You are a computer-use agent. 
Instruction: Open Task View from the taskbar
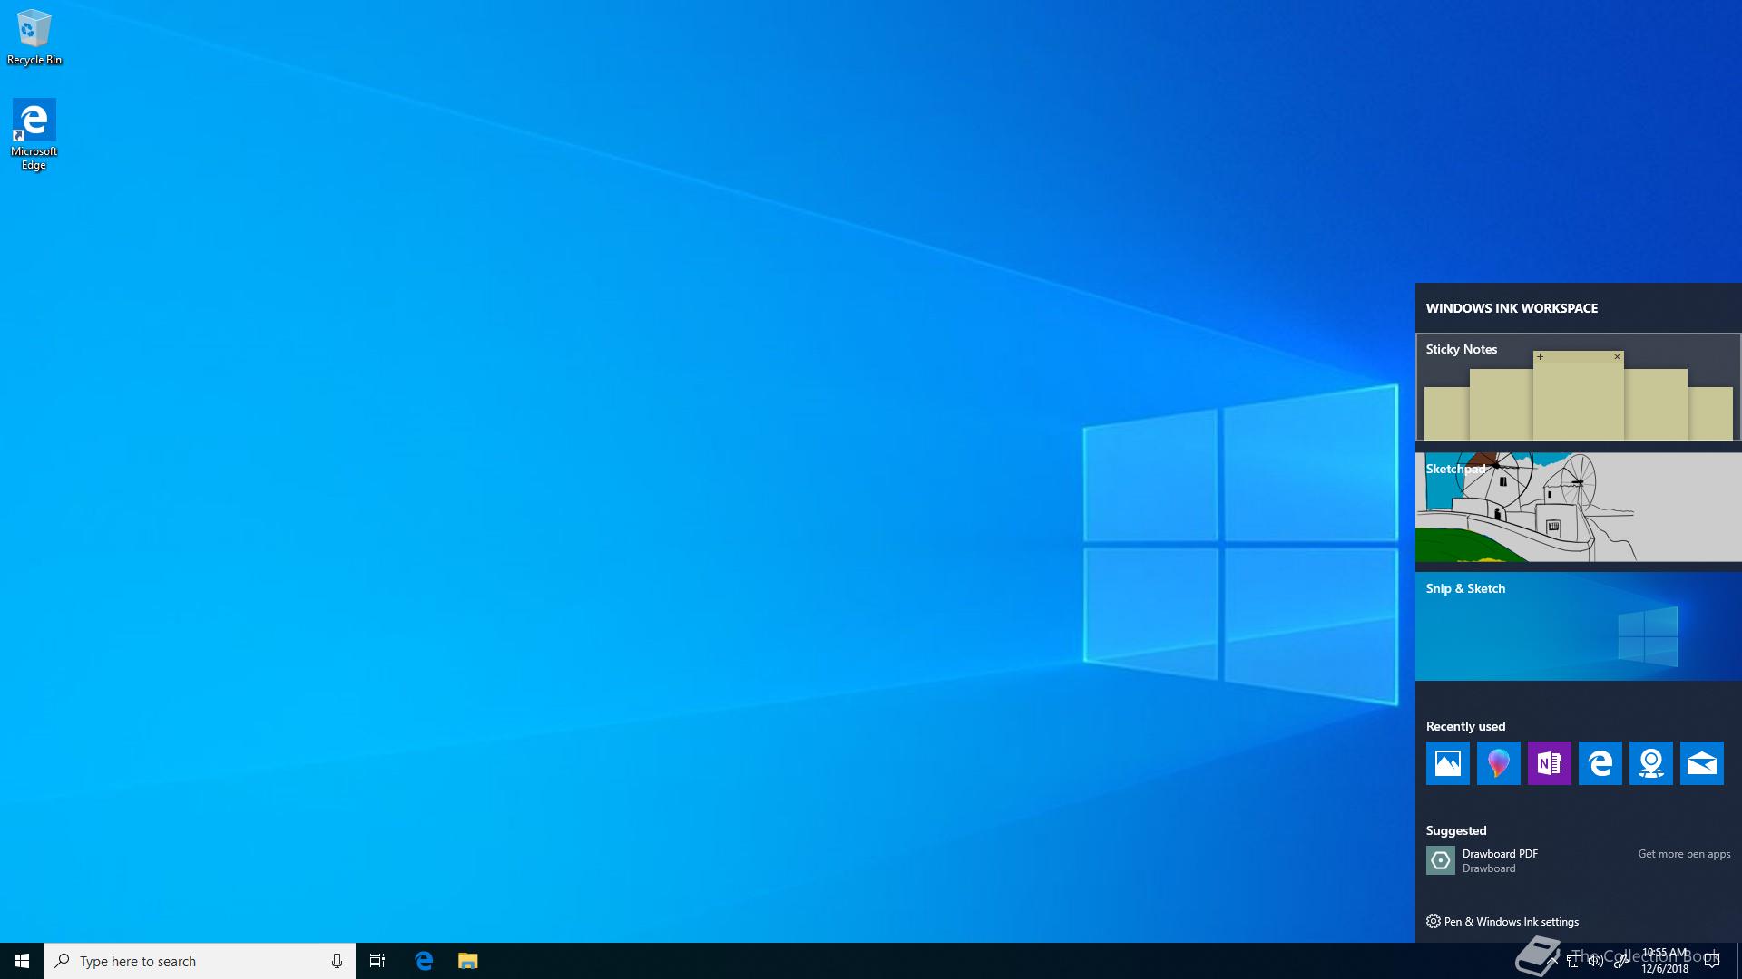(x=377, y=961)
